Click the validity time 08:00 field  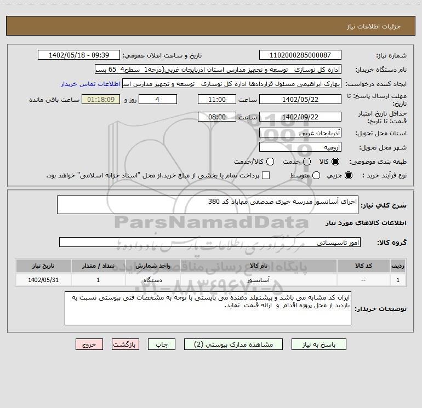coord(217,117)
